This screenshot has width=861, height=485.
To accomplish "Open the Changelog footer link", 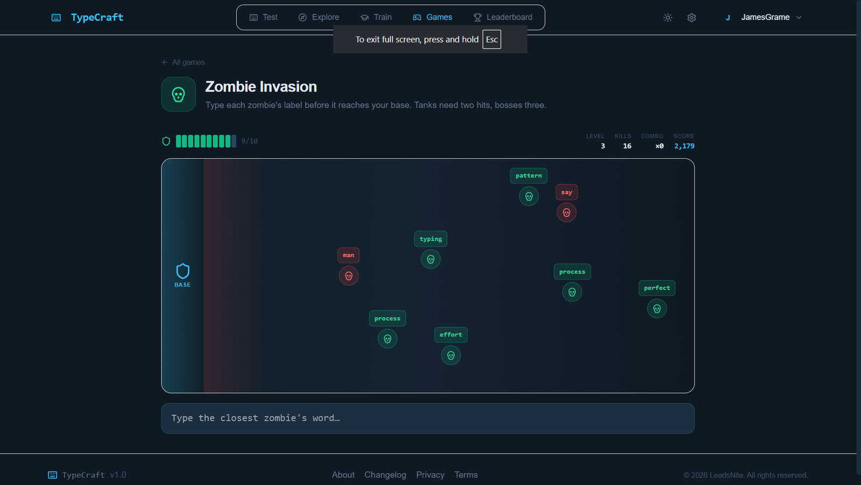I will coord(385,475).
